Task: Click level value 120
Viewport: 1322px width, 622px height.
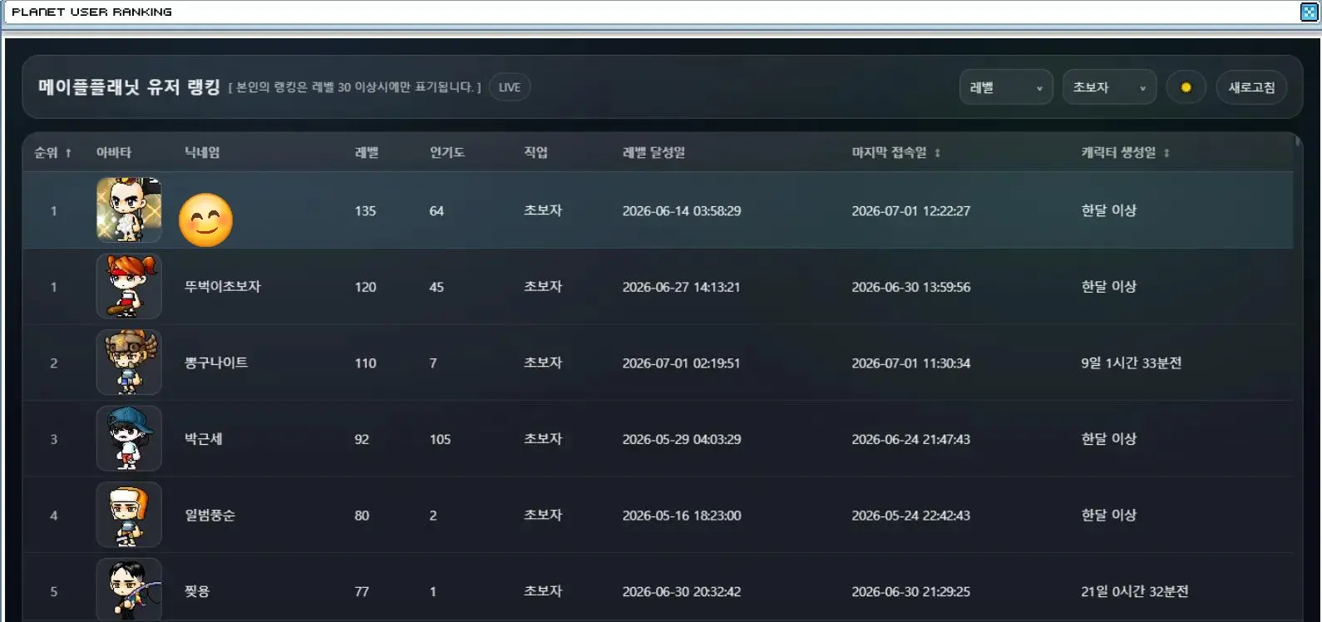Action: click(x=366, y=287)
